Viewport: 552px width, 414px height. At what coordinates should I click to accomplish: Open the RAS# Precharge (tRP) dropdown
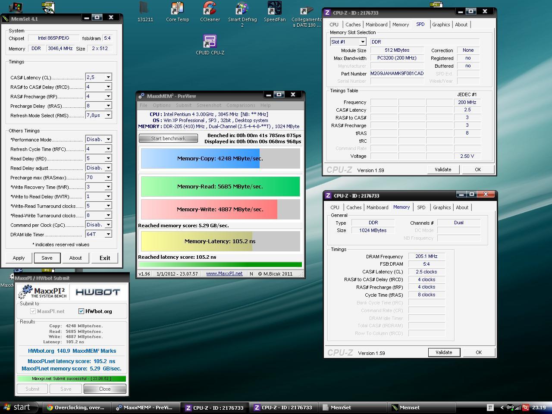click(x=108, y=96)
